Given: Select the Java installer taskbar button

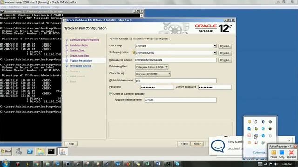Looking at the screenshot, I should (x=62, y=151).
